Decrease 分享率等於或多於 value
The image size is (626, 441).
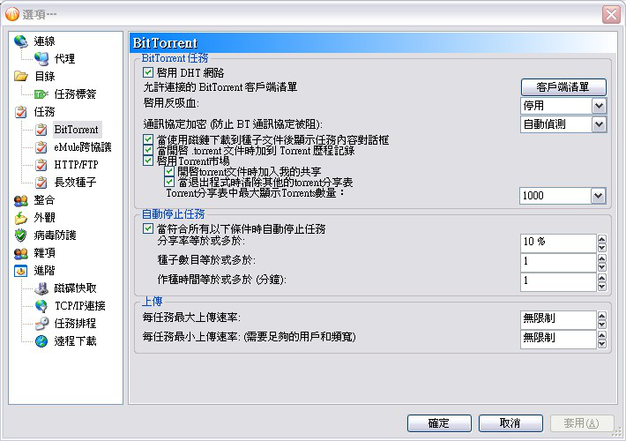coord(601,248)
